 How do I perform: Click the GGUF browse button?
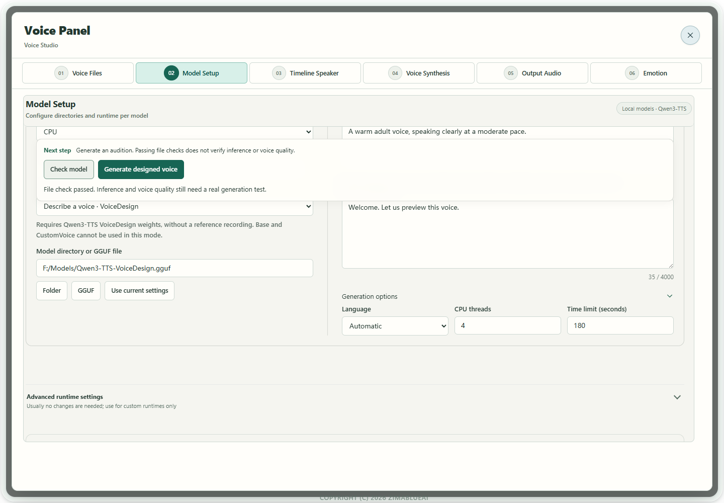86,291
